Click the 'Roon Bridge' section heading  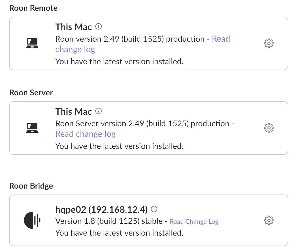point(31,186)
